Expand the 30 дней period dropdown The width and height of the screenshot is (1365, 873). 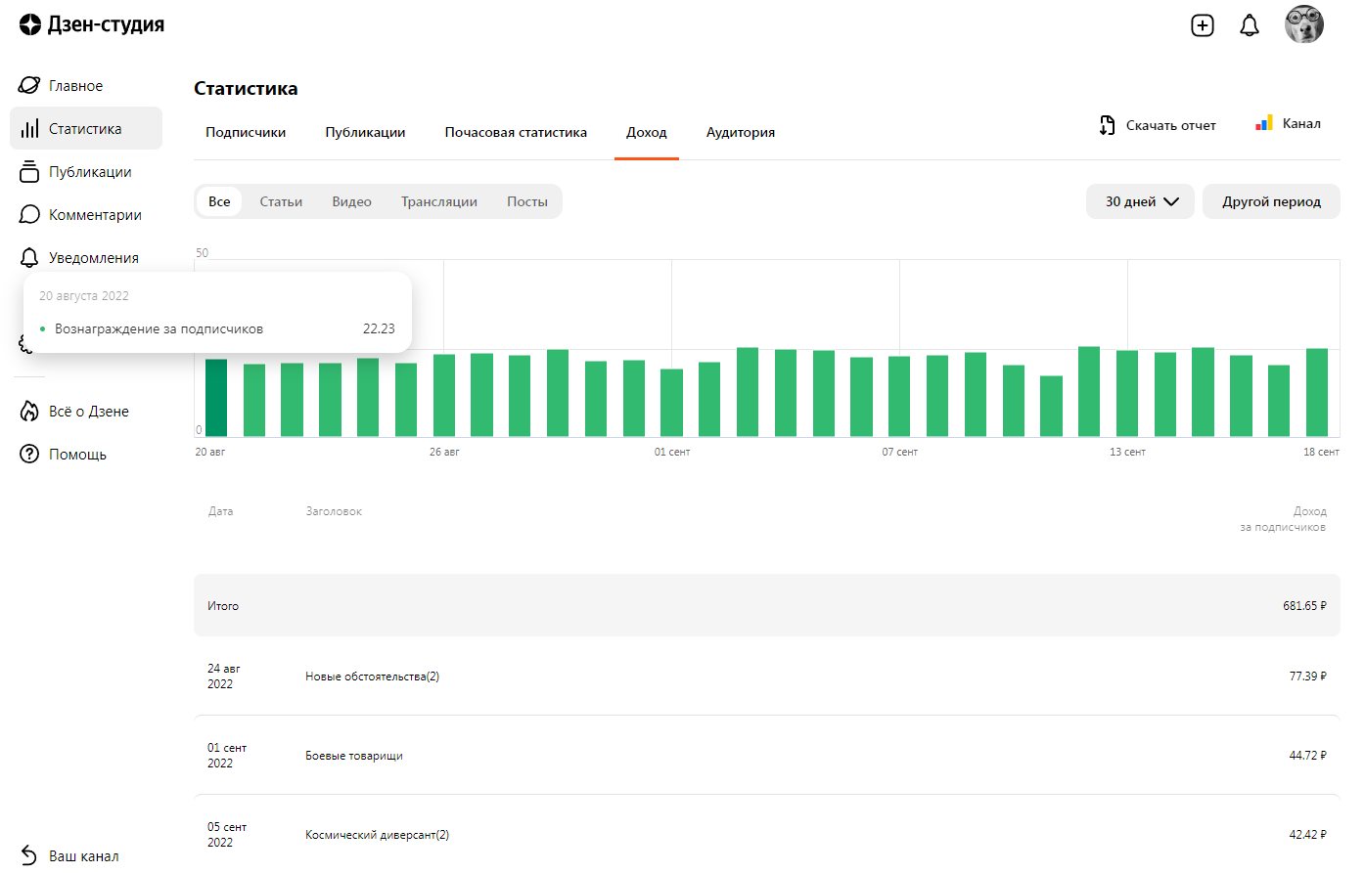pos(1140,201)
